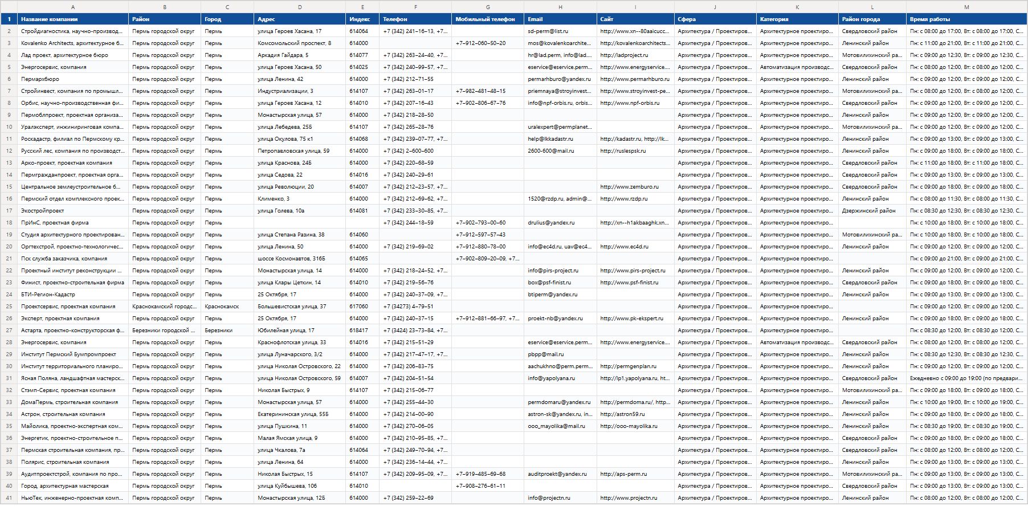The height and width of the screenshot is (514, 1028).
Task: Select the 'Экостройпроект' company cell
Action: (x=73, y=210)
